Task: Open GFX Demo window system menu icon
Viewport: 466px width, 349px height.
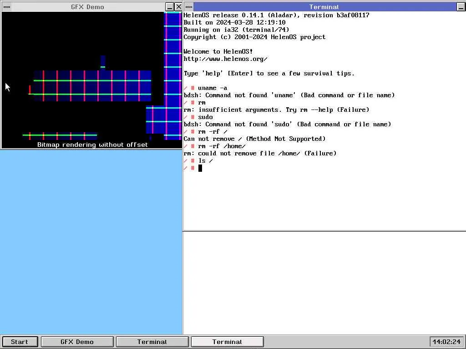Action: (x=7, y=7)
